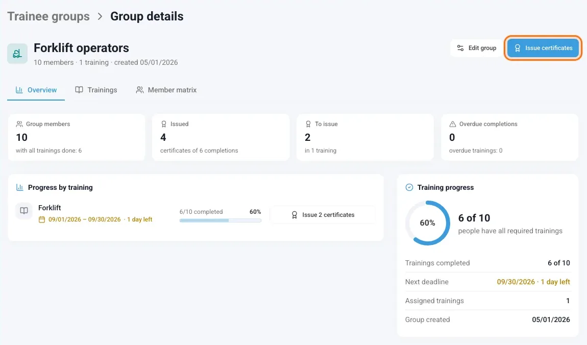Image resolution: width=587 pixels, height=345 pixels.
Task: Open the Edit group button
Action: point(476,48)
